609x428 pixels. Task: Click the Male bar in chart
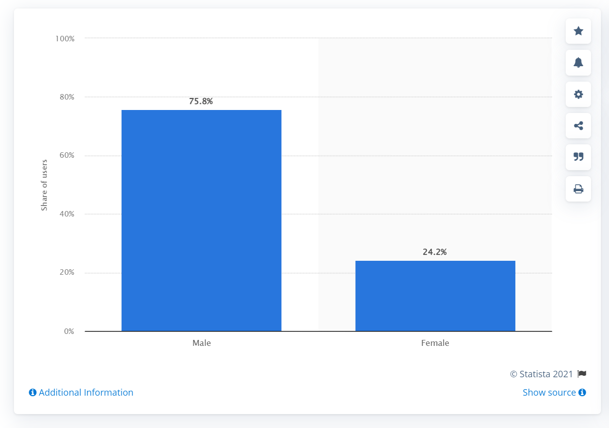(201, 220)
